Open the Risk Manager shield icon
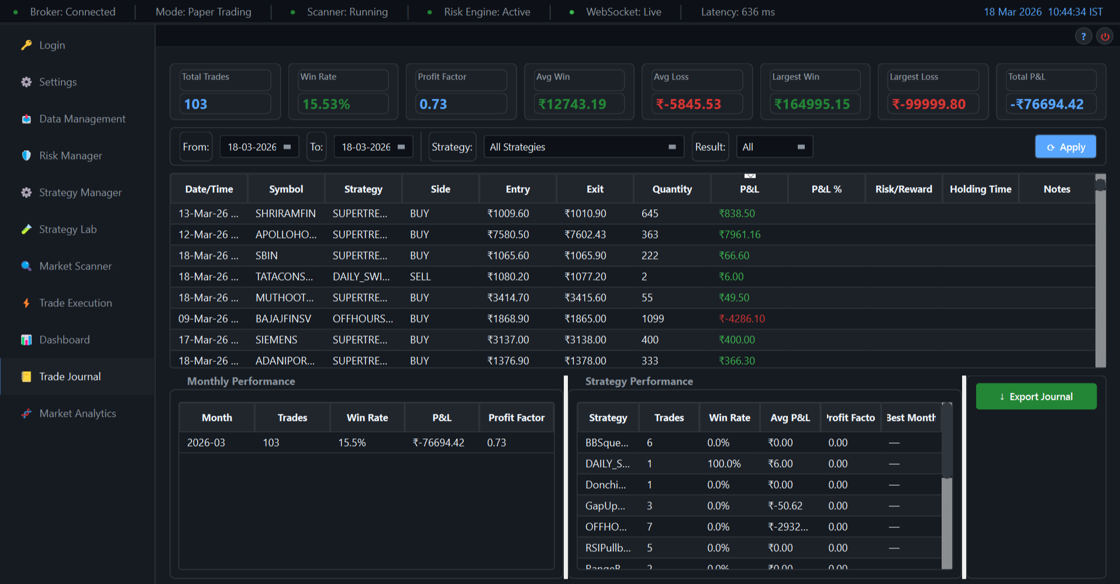This screenshot has height=584, width=1120. click(26, 155)
